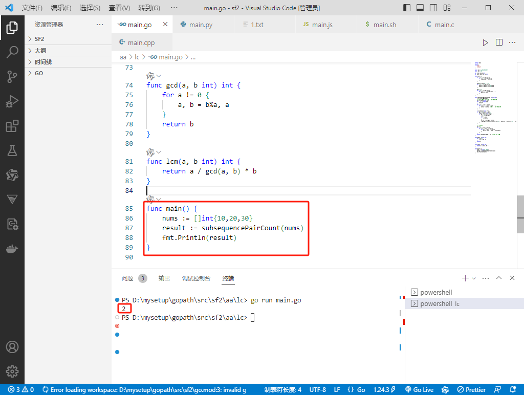Viewport: 524px width, 395px height.
Task: Expand the GO section in explorer
Action: [x=68, y=73]
